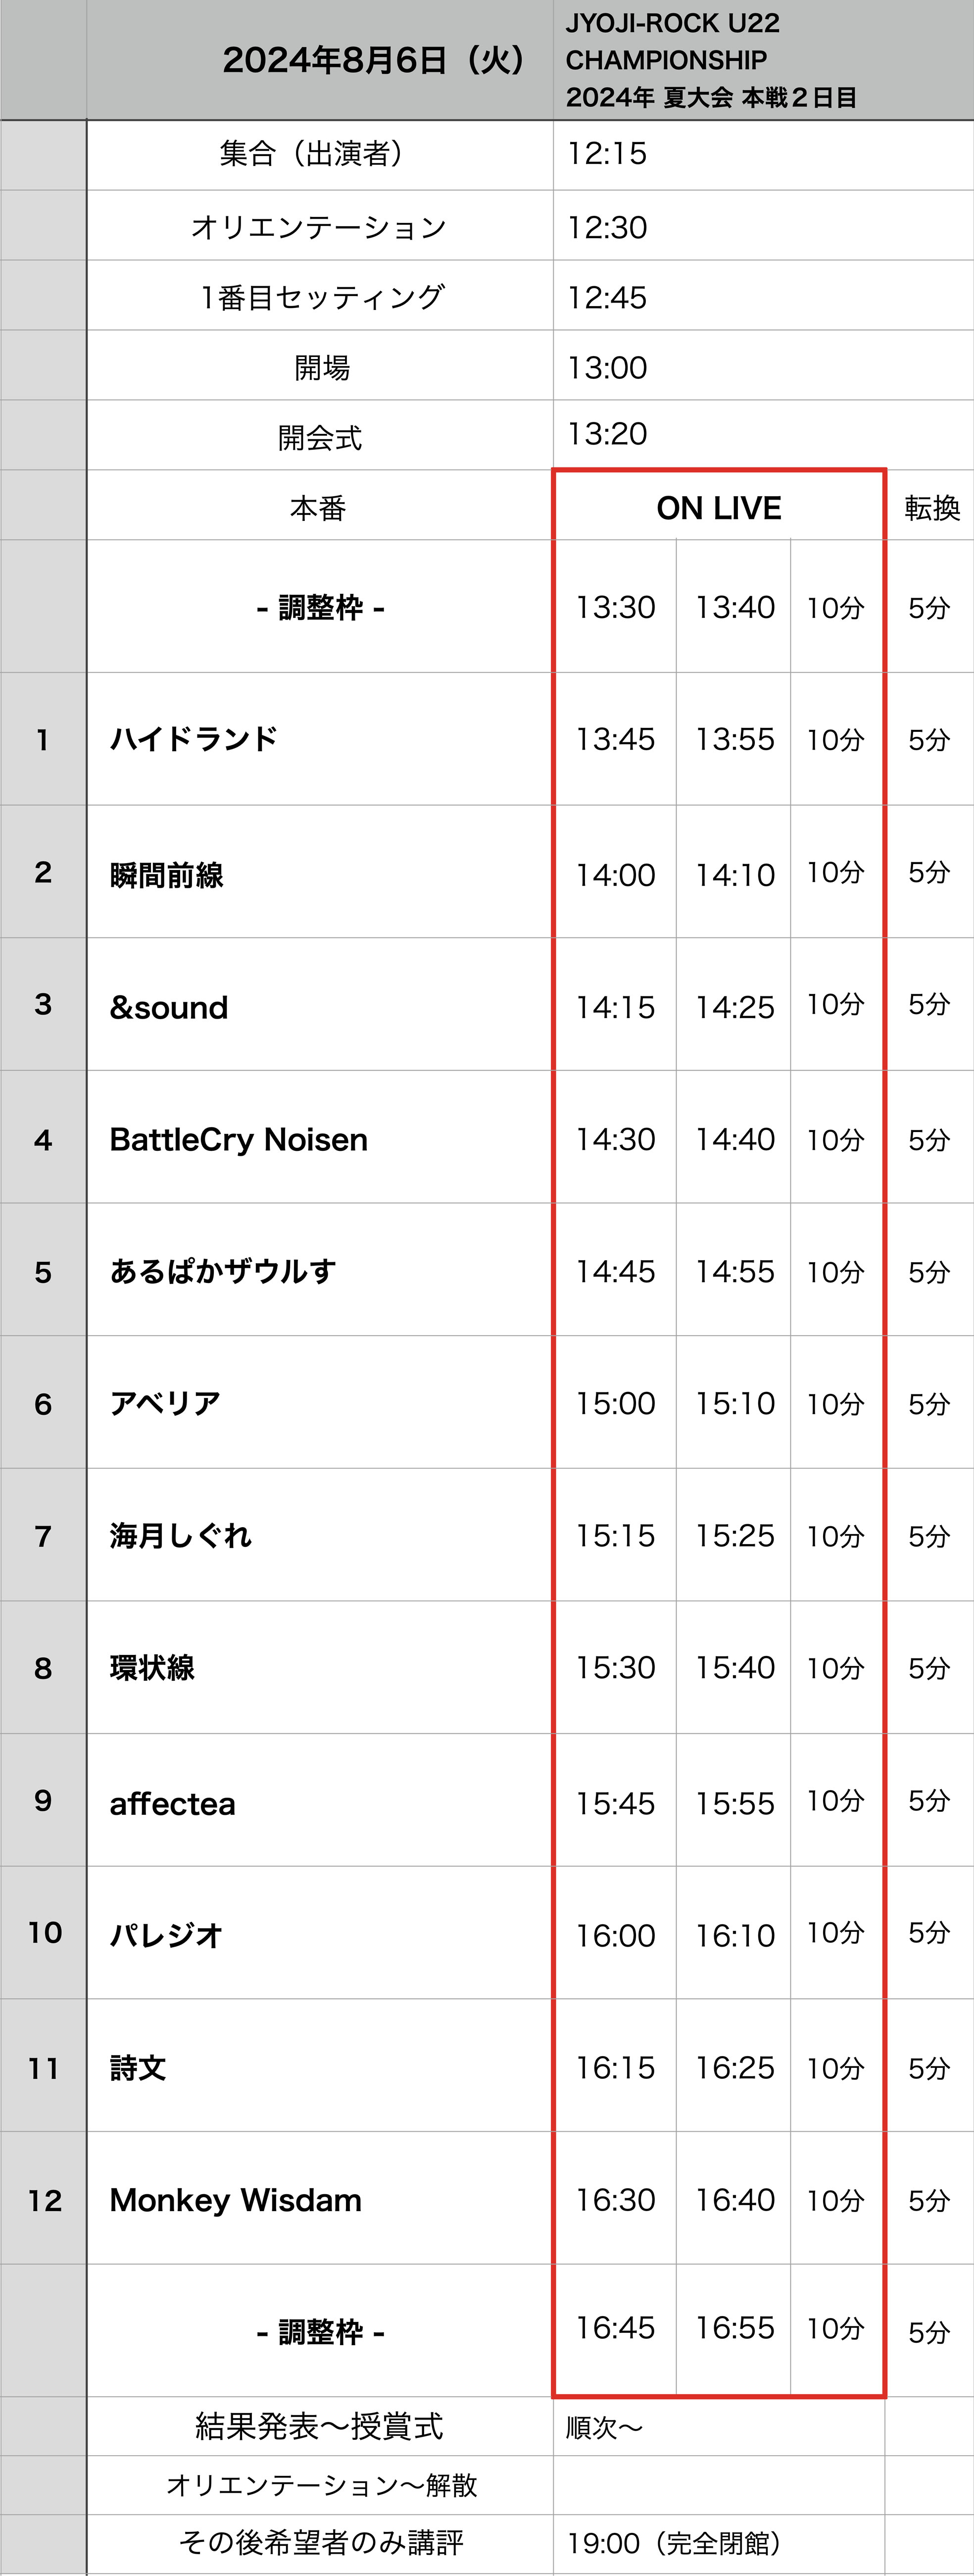Select the アベリア start time 15:00
This screenshot has width=974, height=2576.
point(615,1403)
